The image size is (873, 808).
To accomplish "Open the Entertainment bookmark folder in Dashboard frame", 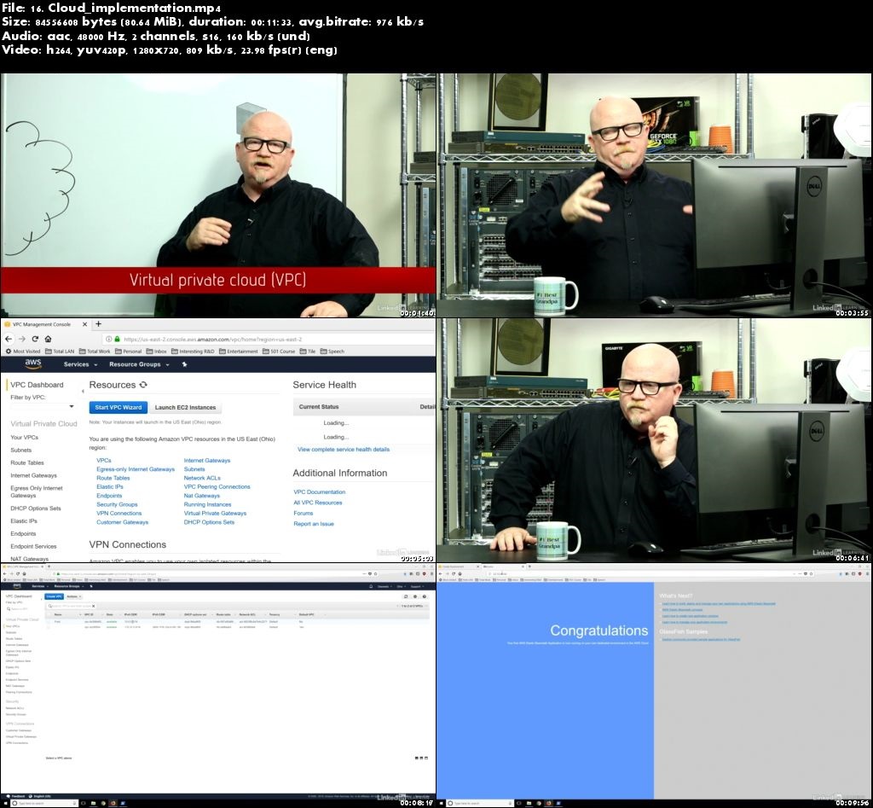I will (x=239, y=352).
